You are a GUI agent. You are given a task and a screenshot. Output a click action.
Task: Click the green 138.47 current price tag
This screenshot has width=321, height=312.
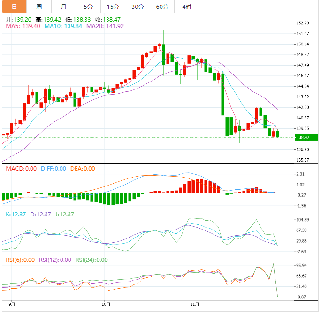(x=302, y=137)
